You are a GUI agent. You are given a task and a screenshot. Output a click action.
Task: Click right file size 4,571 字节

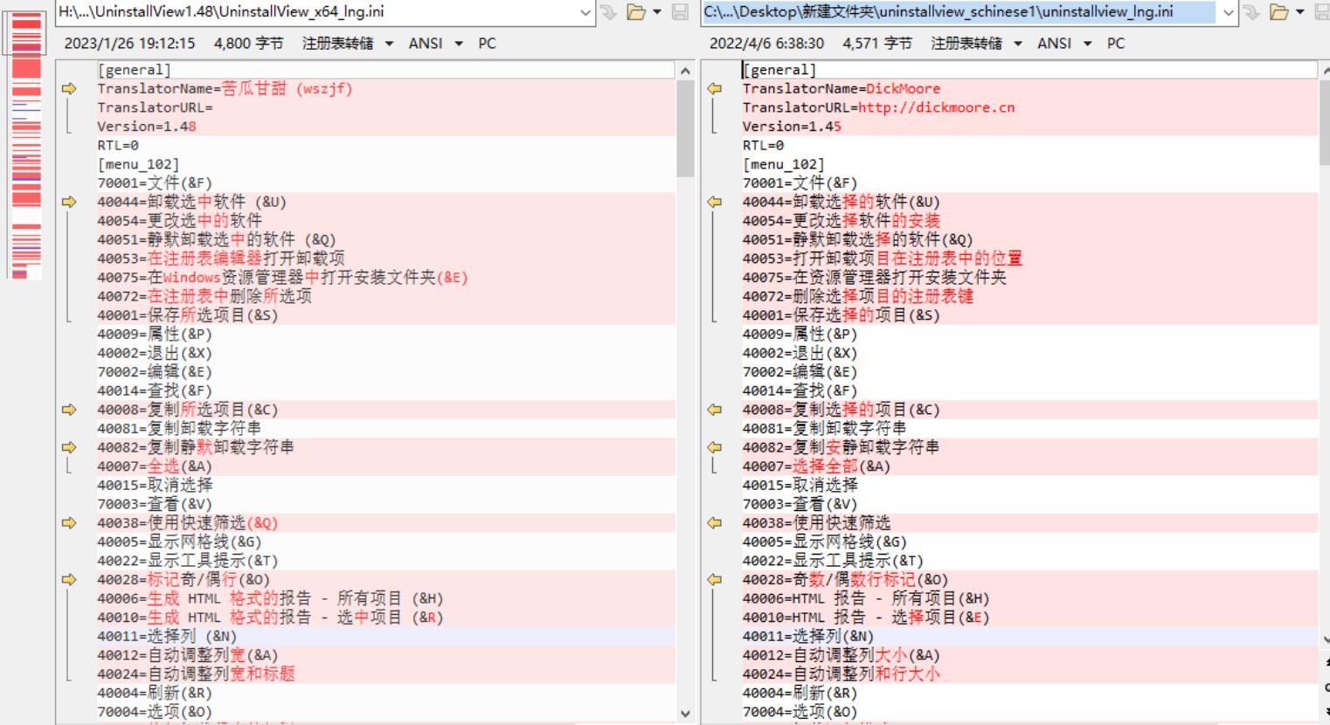point(876,44)
